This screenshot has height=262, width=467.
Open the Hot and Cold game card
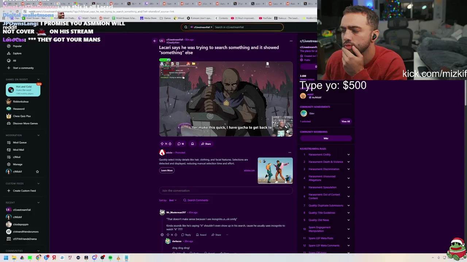(23, 90)
